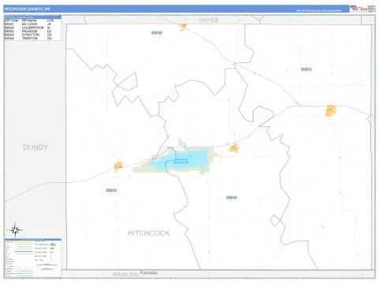Image resolution: width=379 pixels, height=284 pixels.
Task: Click the DUNDY county label
Action: click(36, 148)
